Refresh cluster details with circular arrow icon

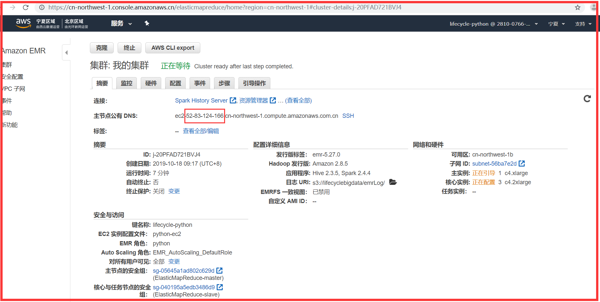tap(587, 99)
